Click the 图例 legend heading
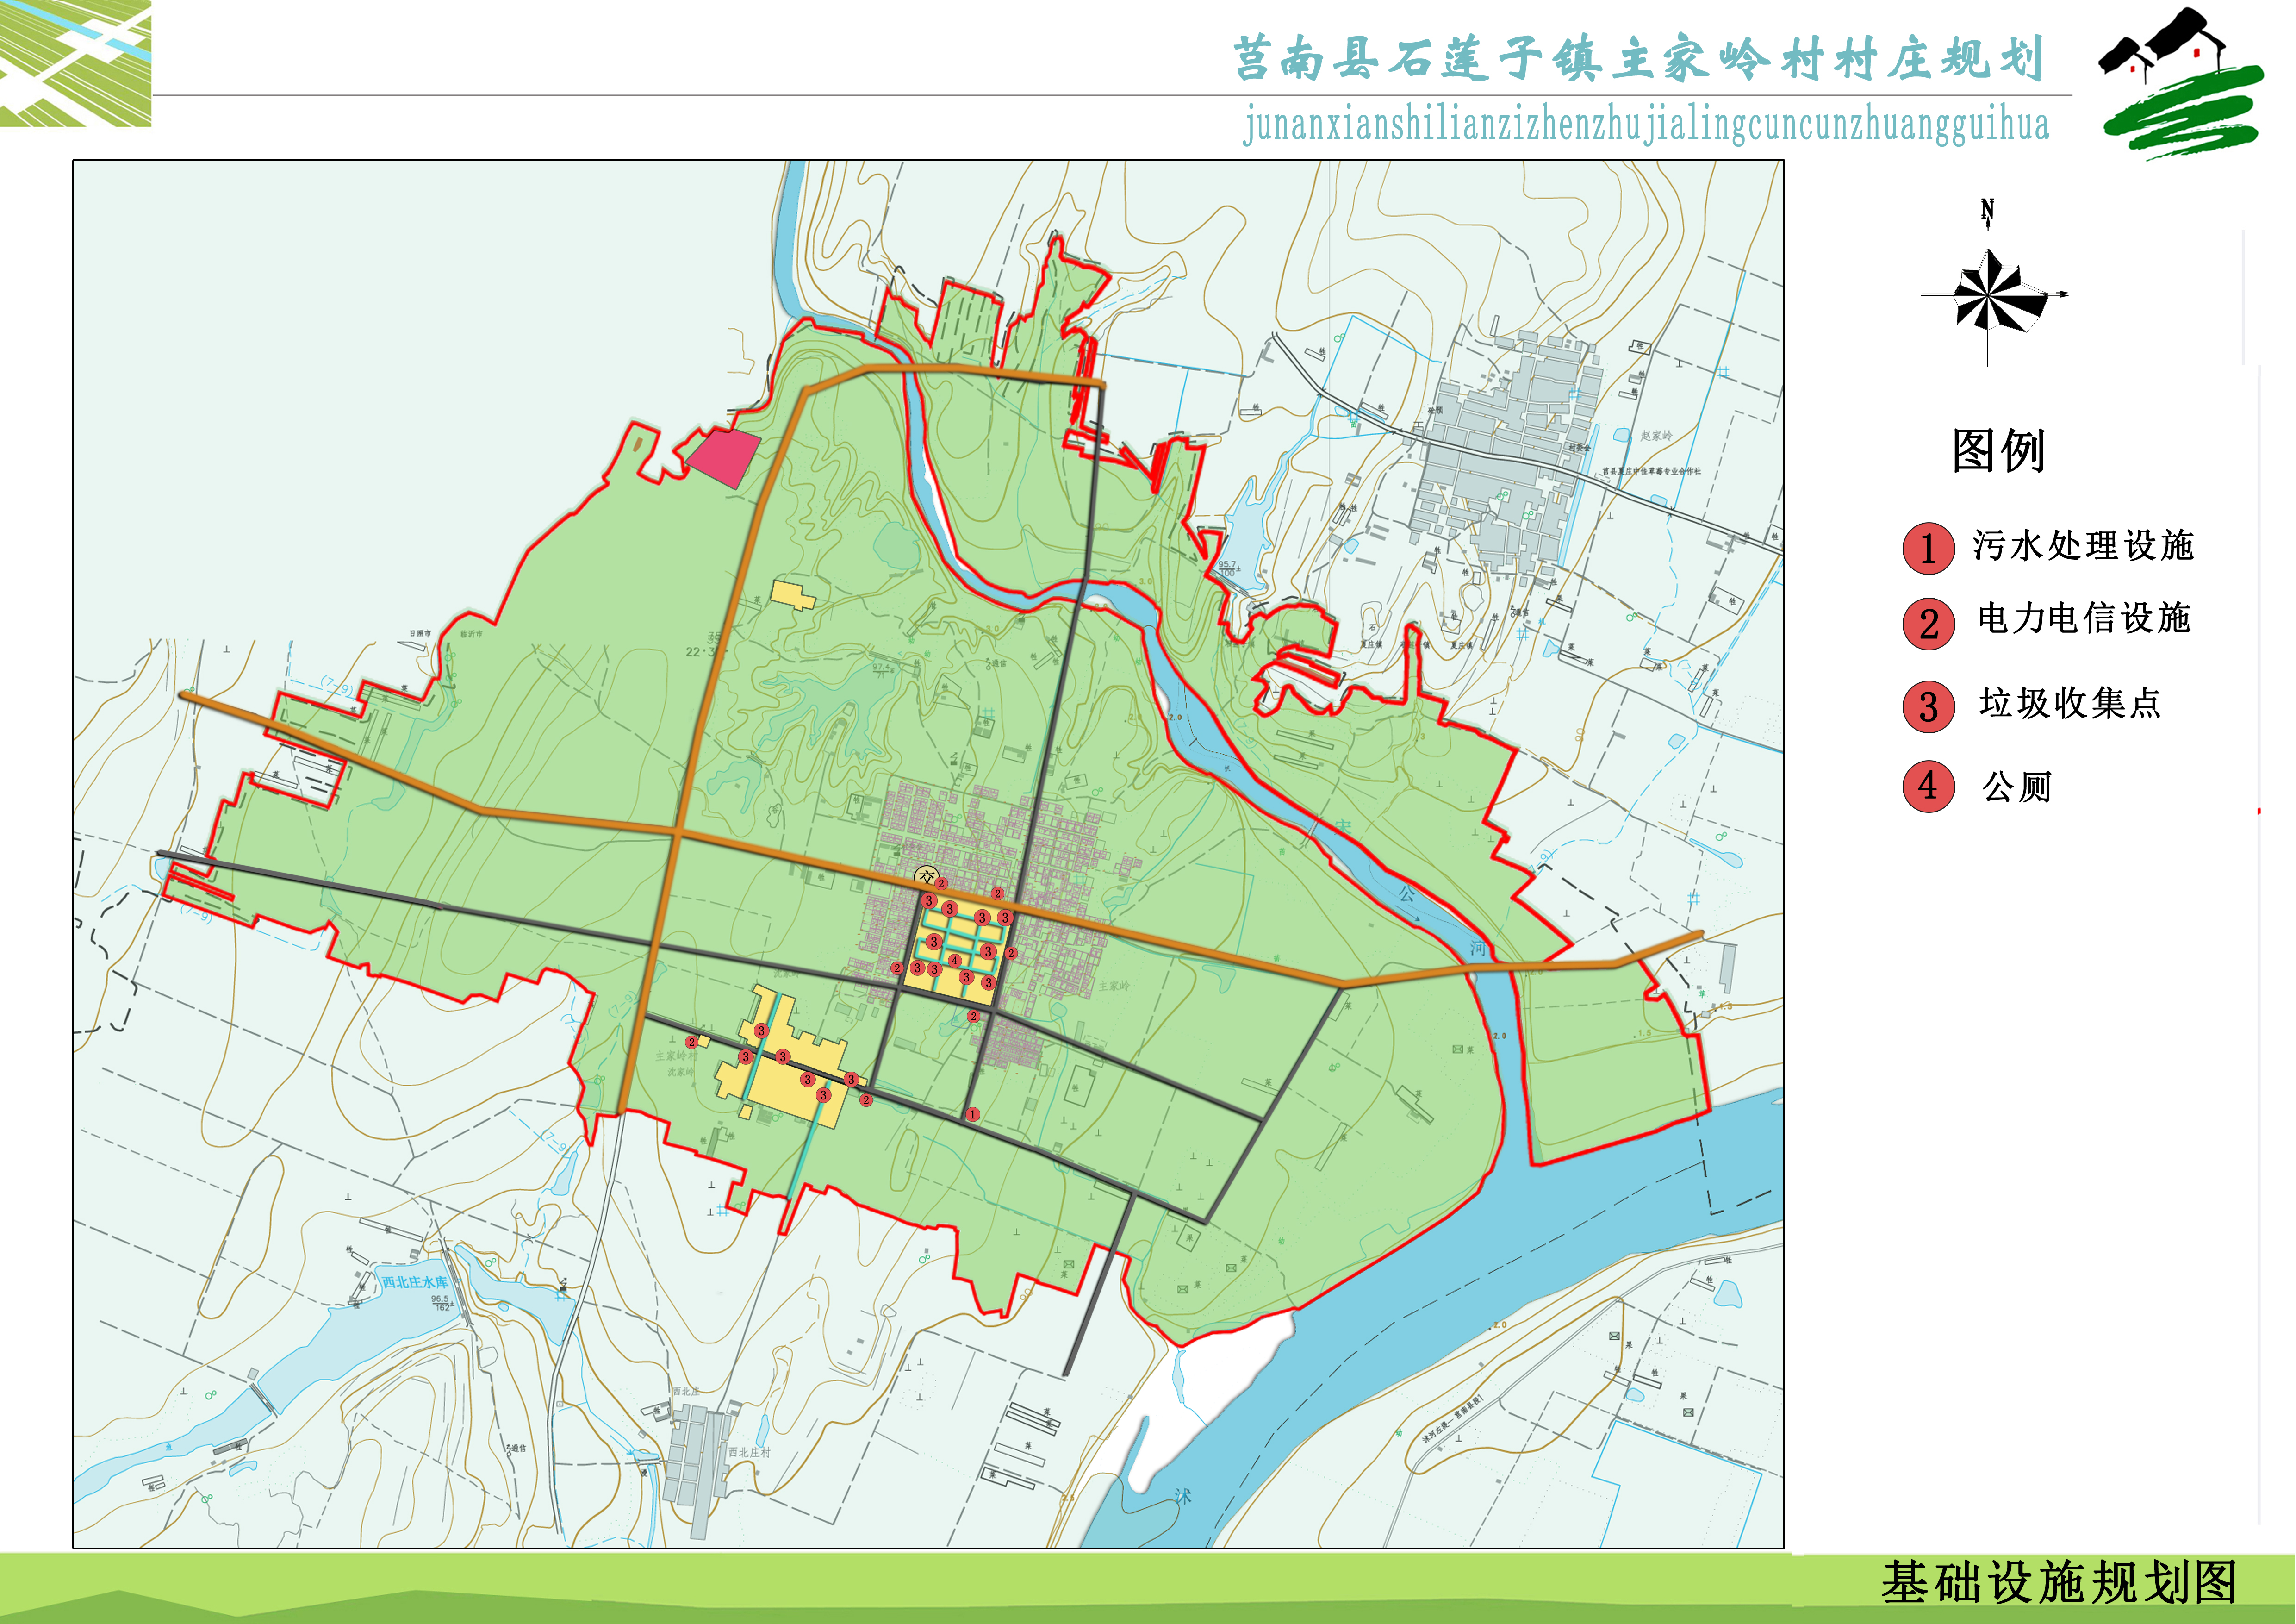The width and height of the screenshot is (2296, 1624). click(x=1998, y=451)
